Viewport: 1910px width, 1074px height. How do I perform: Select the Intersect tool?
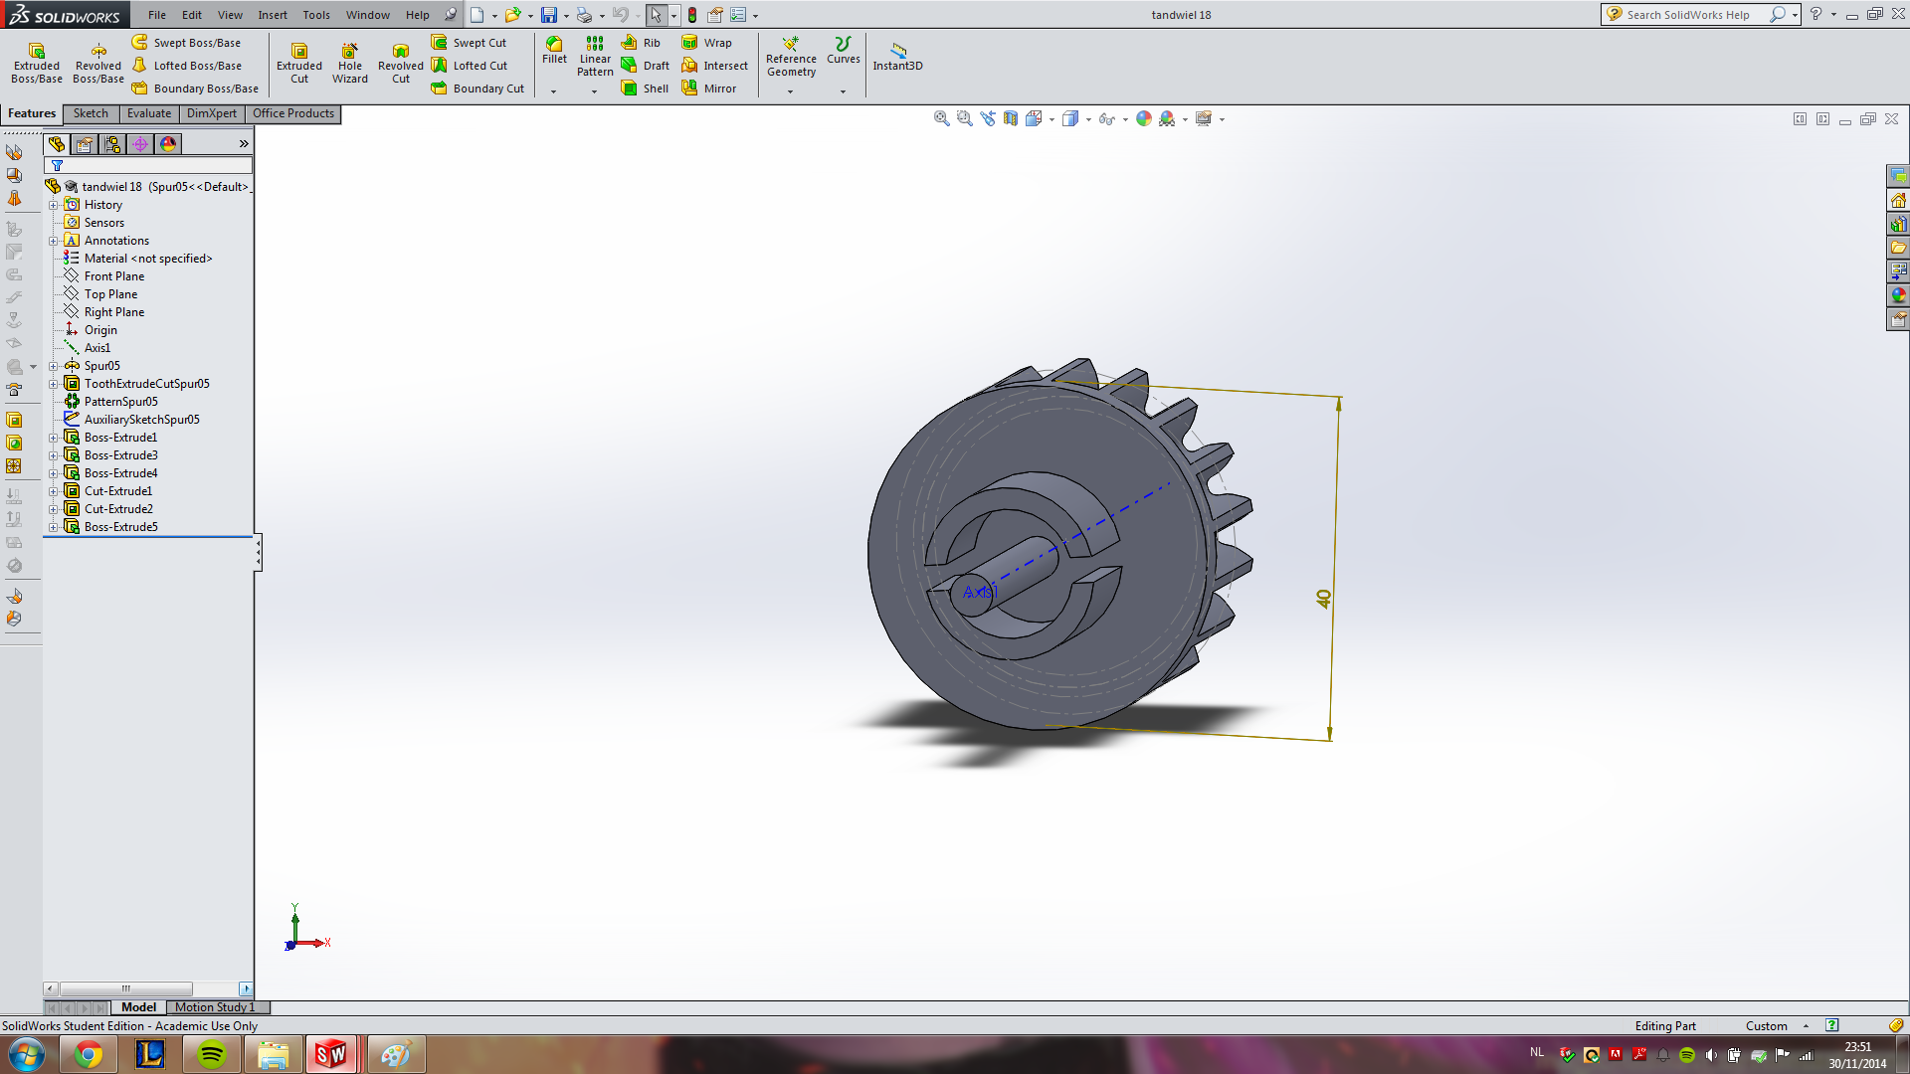pos(714,66)
